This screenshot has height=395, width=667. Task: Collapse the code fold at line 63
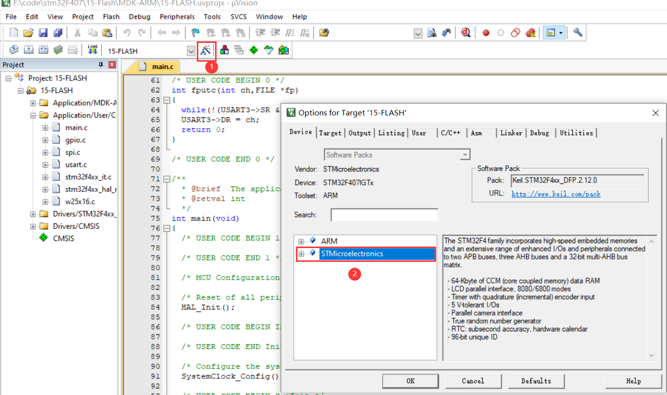click(166, 100)
